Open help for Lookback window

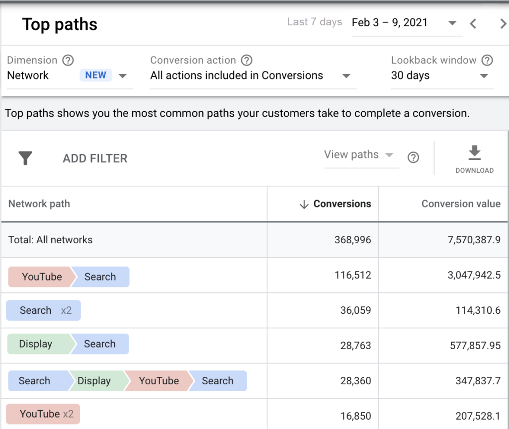[x=487, y=61]
